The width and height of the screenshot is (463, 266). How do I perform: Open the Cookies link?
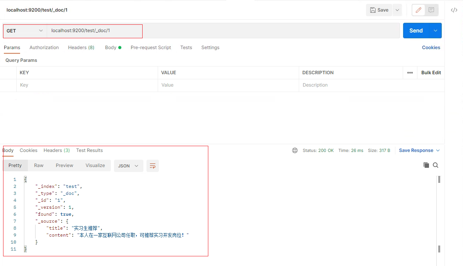[431, 48]
